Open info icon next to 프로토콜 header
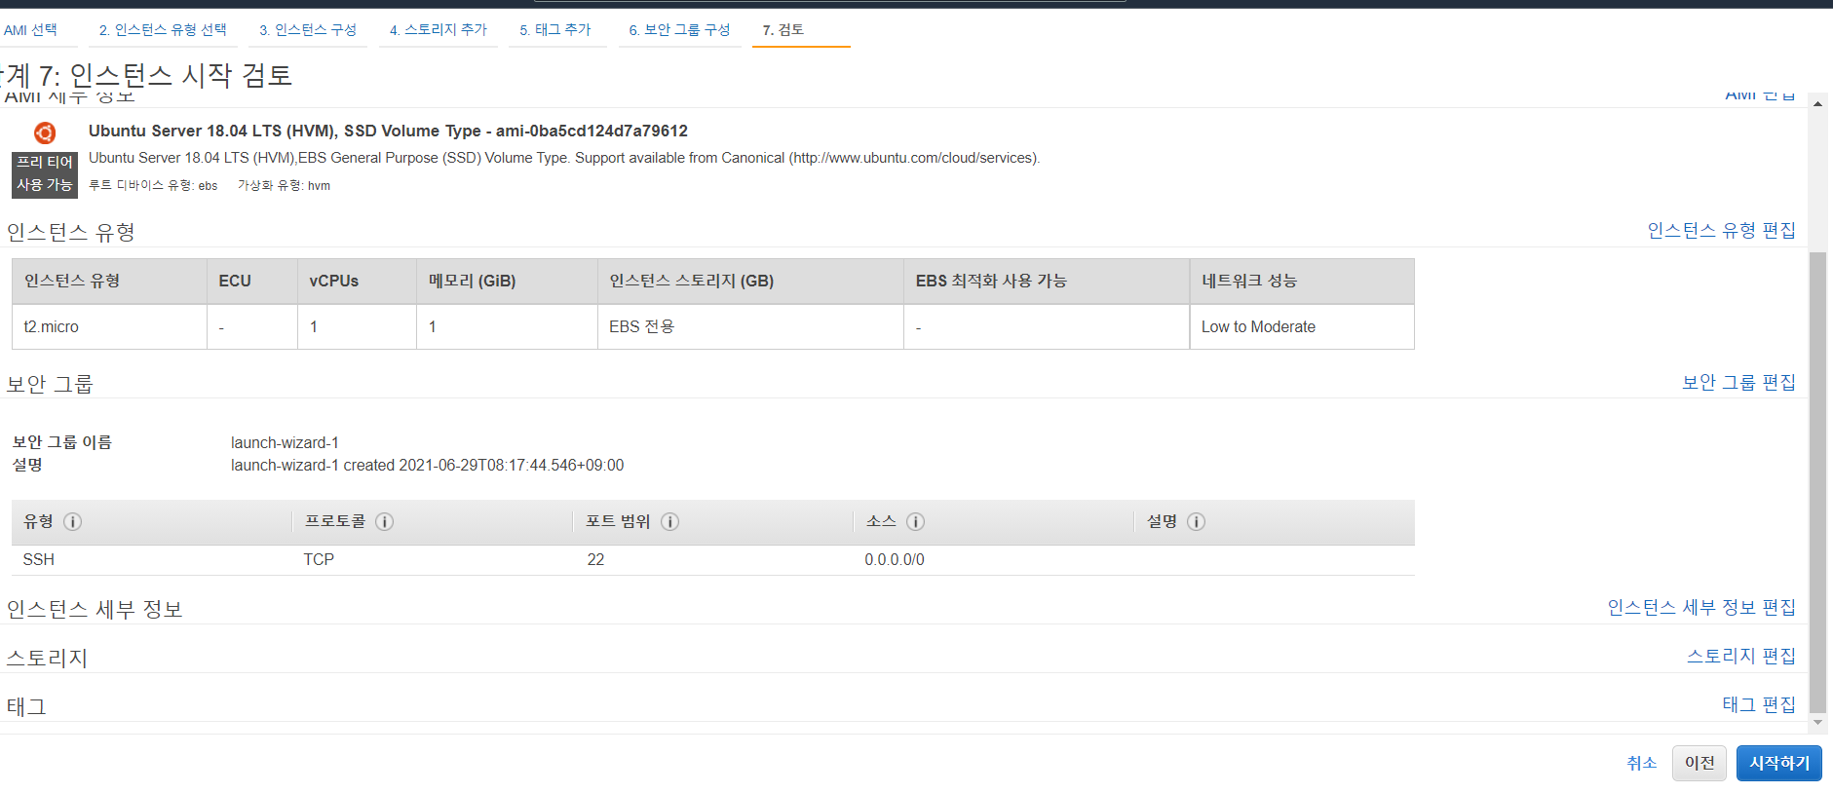The image size is (1833, 793). point(385,522)
